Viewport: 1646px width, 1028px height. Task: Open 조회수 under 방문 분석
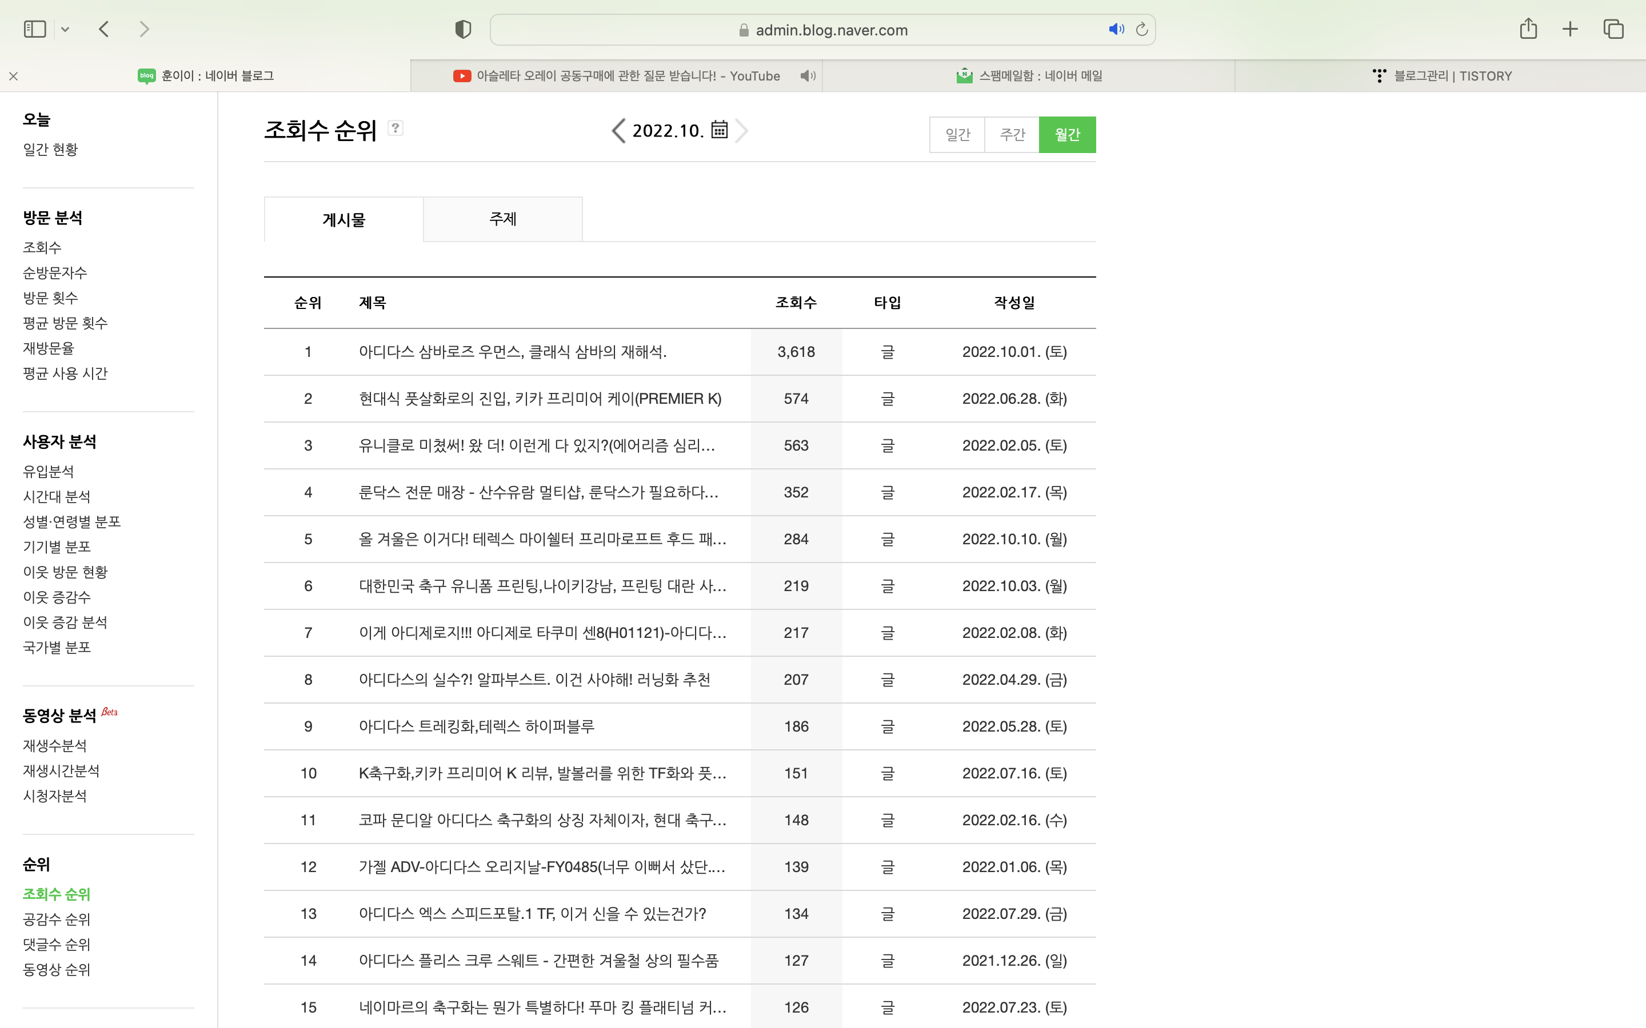[42, 247]
